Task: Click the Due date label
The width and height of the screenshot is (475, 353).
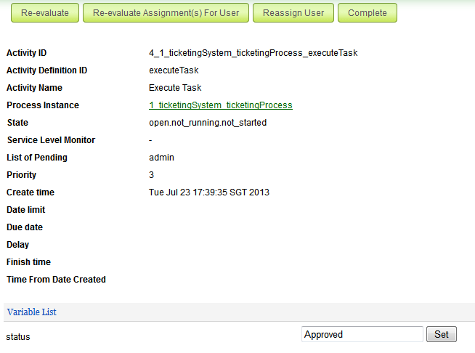Action: click(x=25, y=227)
